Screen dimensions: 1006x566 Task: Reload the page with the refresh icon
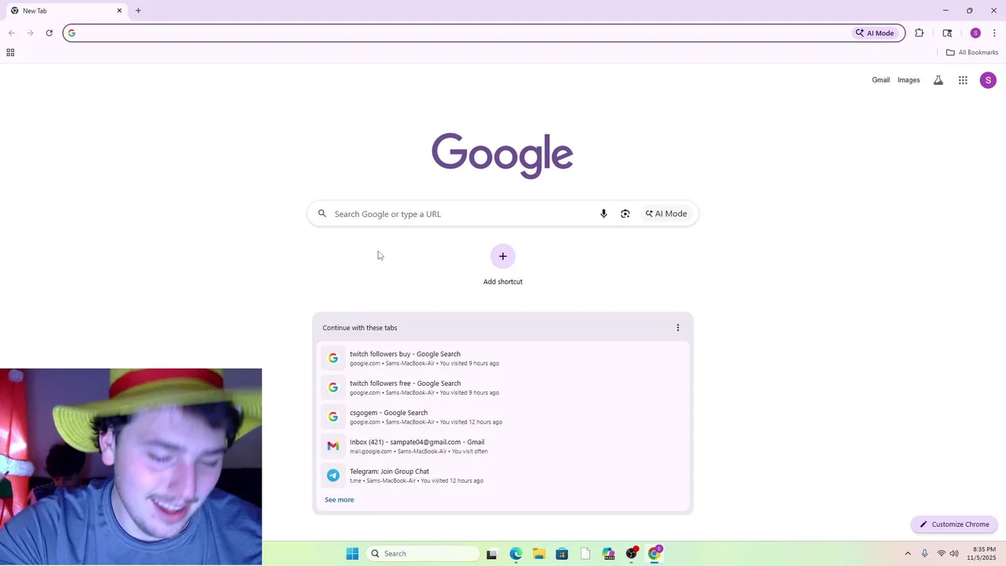(49, 33)
